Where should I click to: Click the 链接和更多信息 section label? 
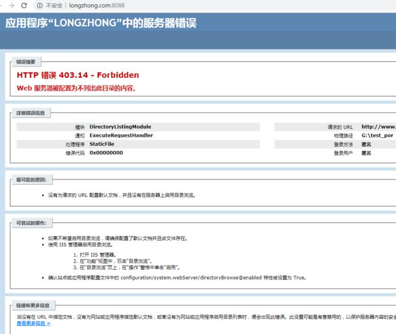click(33, 305)
